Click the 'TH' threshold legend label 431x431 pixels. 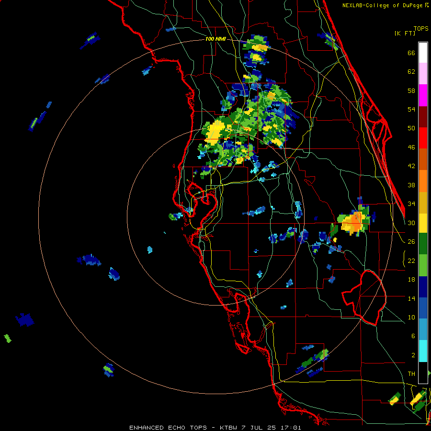pyautogui.click(x=411, y=374)
